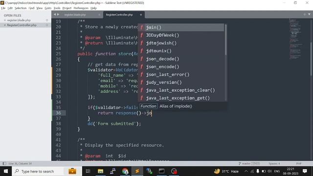
Task: Click Sublime Text taskbar icon
Action: pyautogui.click(x=137, y=171)
